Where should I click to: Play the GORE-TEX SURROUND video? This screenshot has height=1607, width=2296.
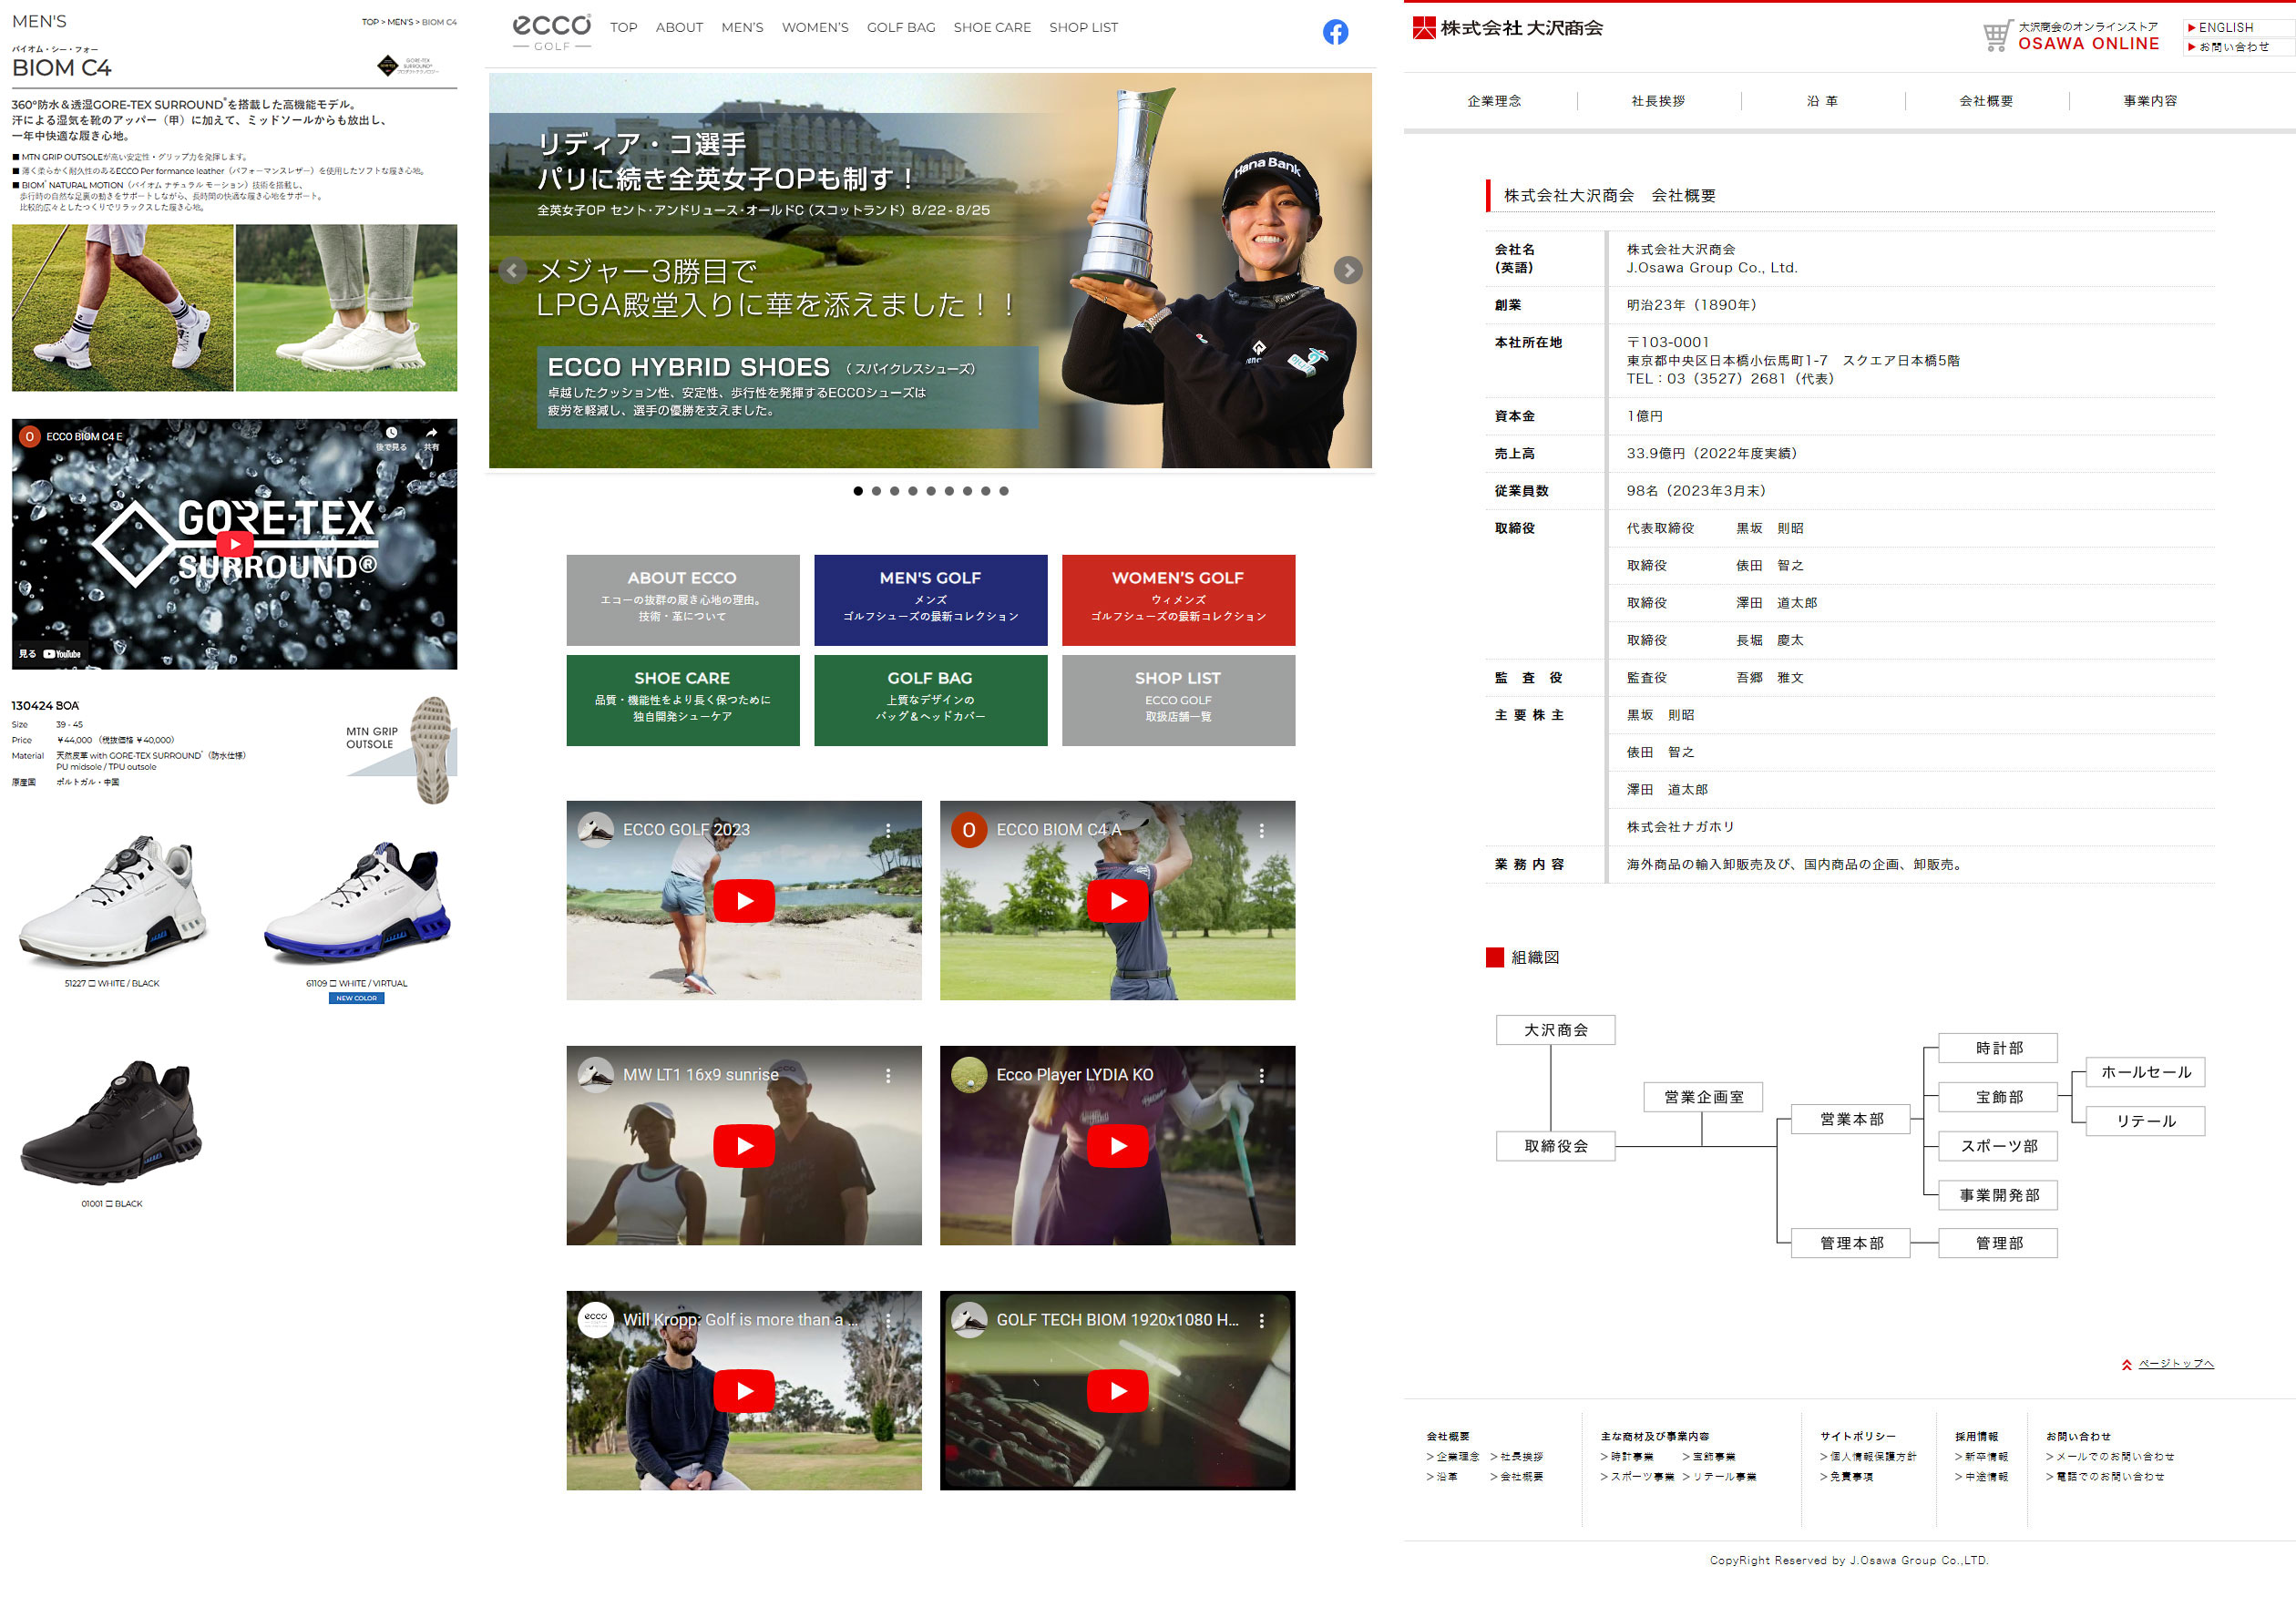point(234,543)
